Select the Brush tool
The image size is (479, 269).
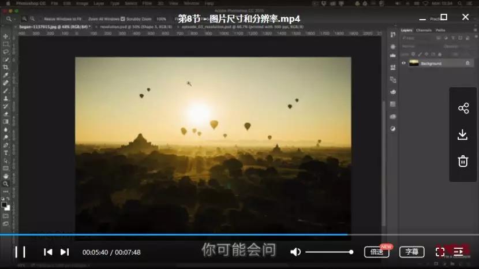pos(6,91)
